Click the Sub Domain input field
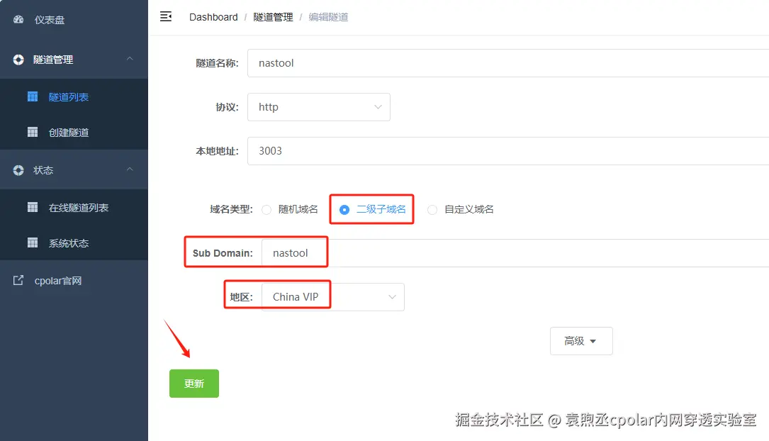 click(515, 253)
